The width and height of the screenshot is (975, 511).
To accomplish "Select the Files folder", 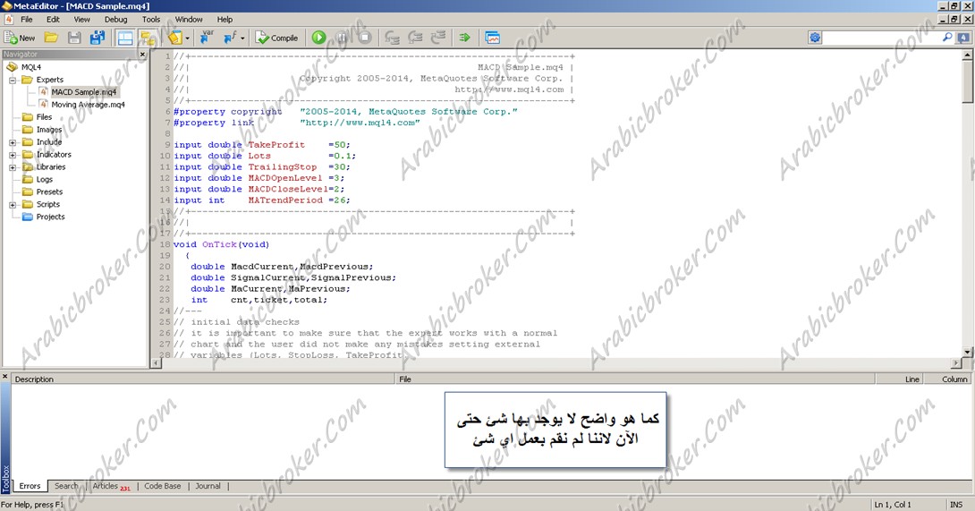I will [44, 117].
